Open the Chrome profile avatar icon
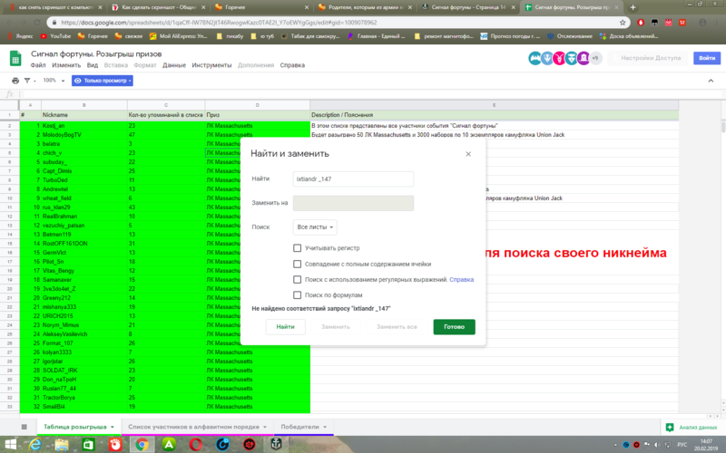 [x=702, y=22]
